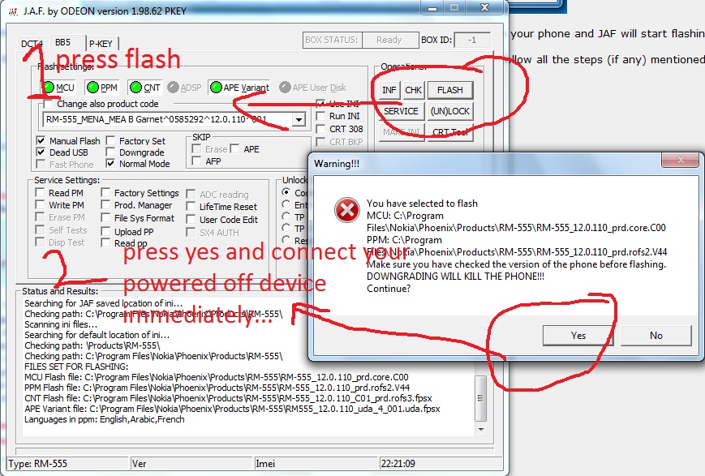Toggle the CNT green indicator
Viewport: 705px width, 476px height.
[135, 88]
